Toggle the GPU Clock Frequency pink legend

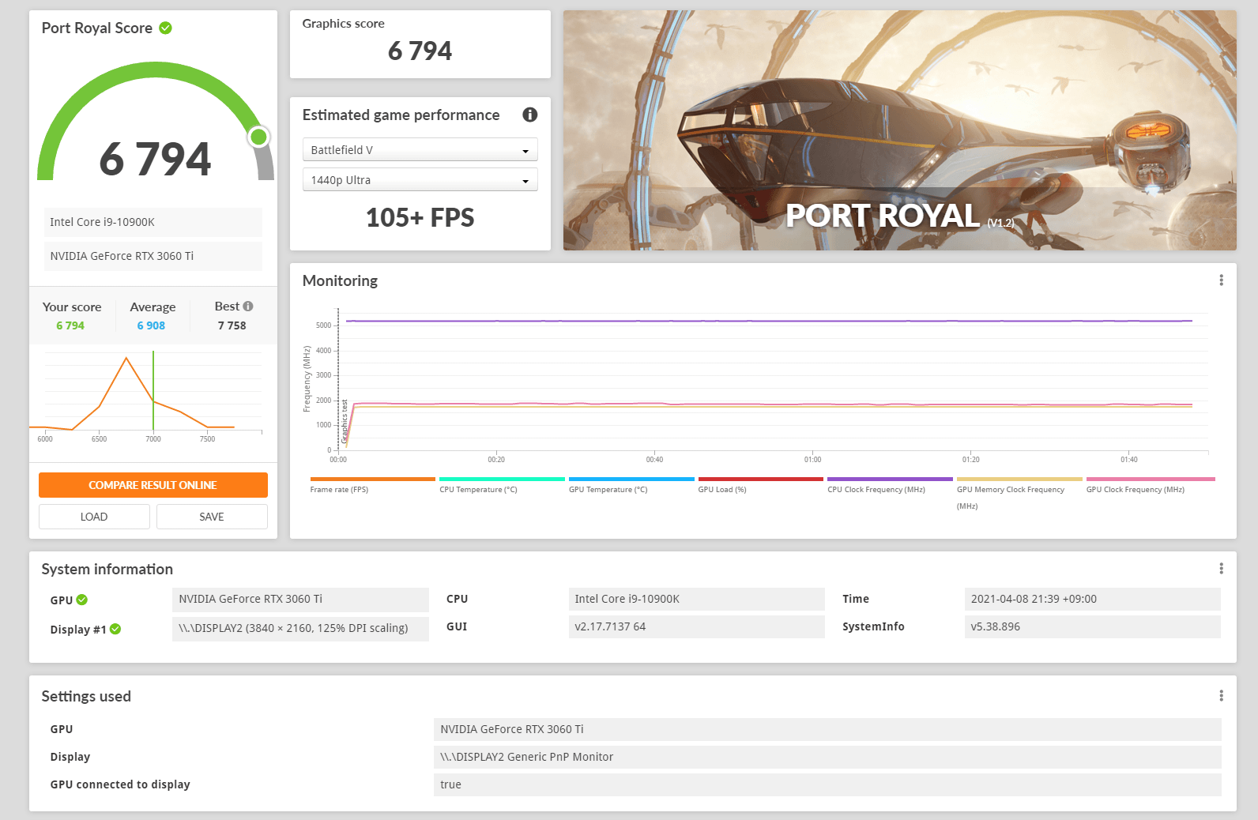point(1151,479)
